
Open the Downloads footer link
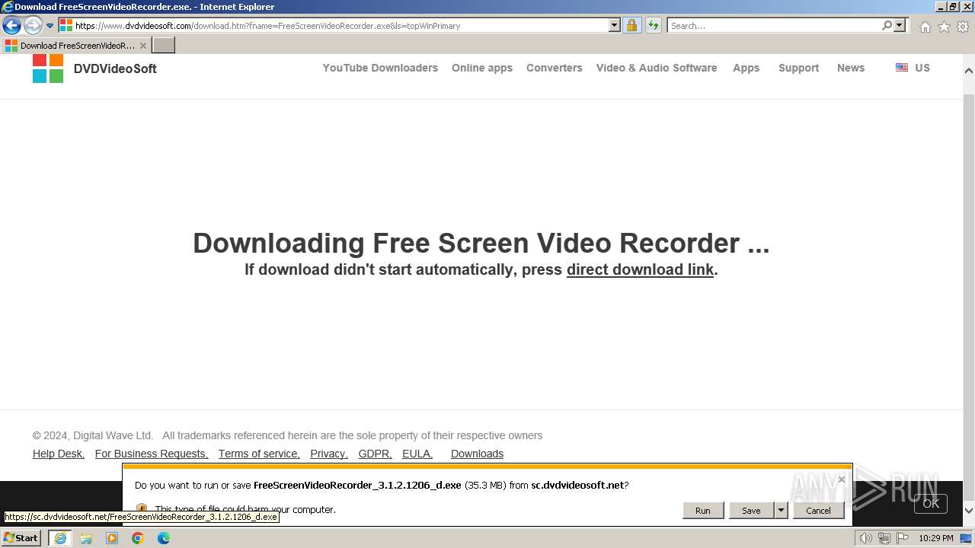pyautogui.click(x=478, y=454)
